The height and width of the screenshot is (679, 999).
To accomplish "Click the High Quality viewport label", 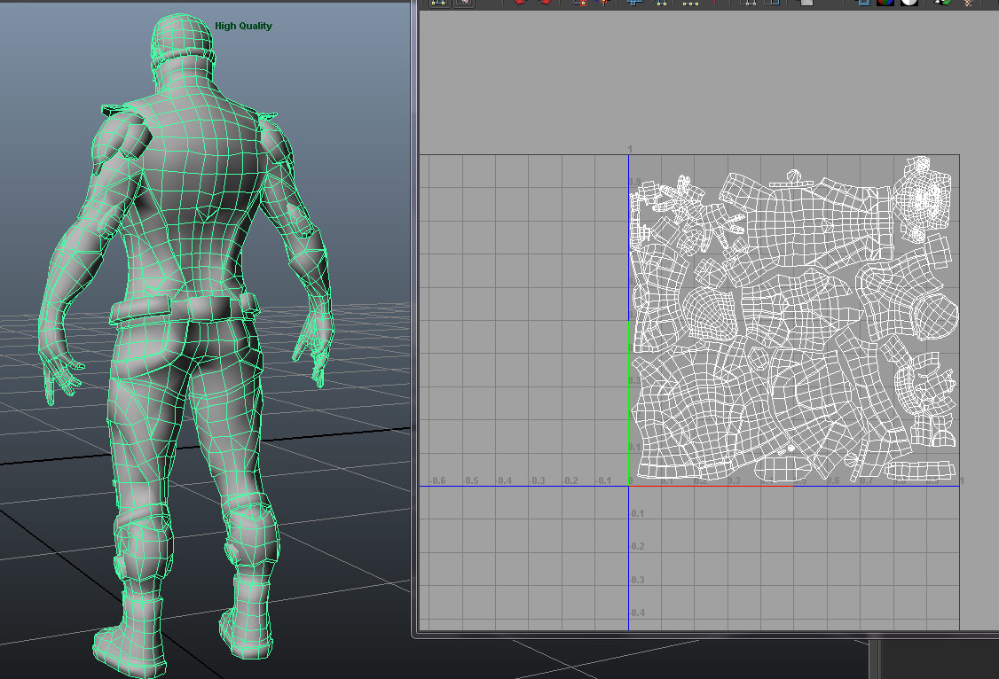I will (x=243, y=26).
